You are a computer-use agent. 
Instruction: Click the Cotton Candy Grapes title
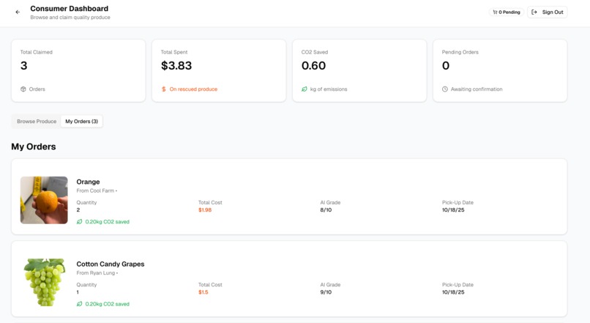pyautogui.click(x=111, y=264)
